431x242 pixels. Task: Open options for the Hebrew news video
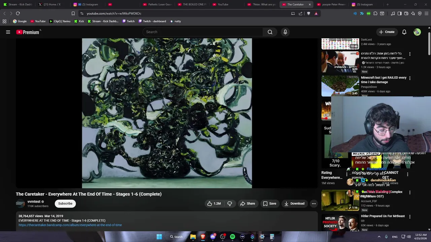coord(410,54)
